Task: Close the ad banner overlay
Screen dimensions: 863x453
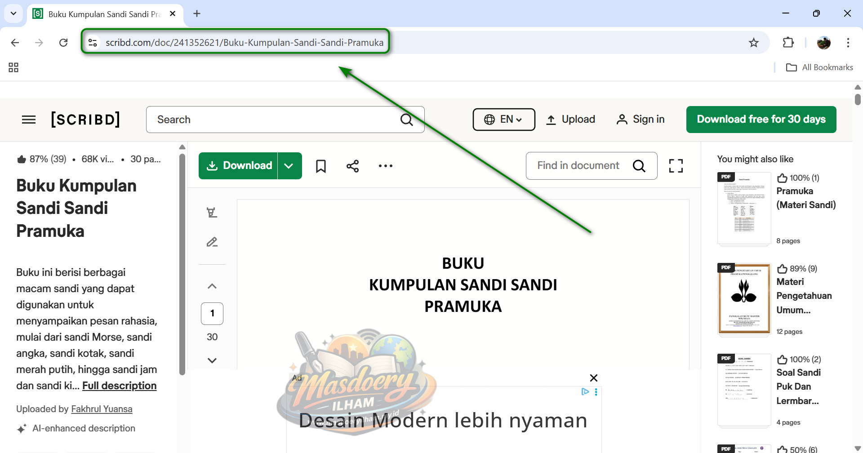Action: (x=593, y=378)
